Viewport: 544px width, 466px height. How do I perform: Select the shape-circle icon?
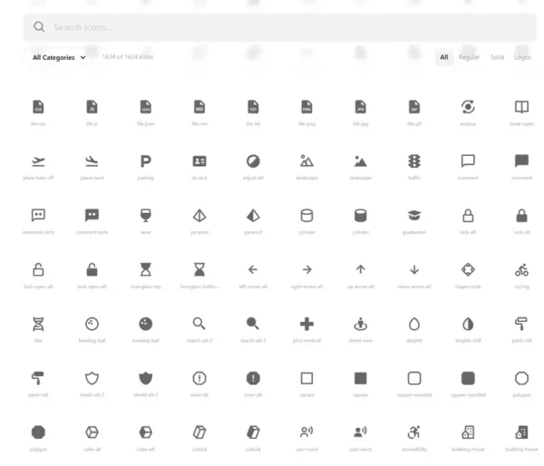click(468, 269)
